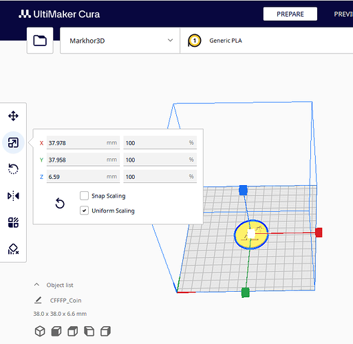Edit Z size in mm field

[83, 177]
